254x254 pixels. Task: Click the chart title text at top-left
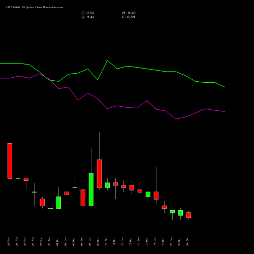[35, 8]
